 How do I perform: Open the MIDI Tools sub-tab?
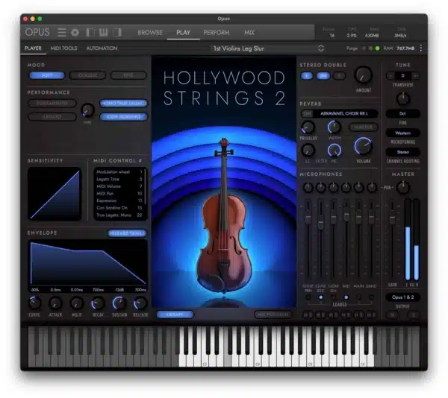(63, 48)
